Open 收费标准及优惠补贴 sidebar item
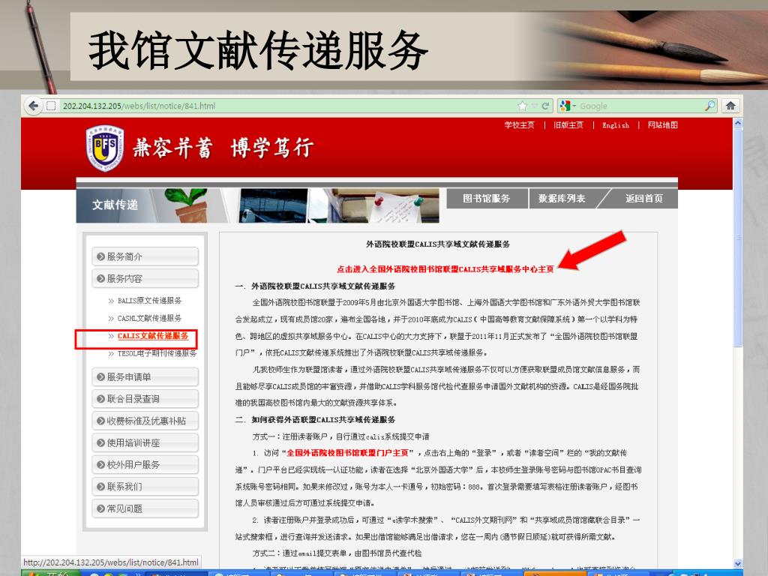 click(145, 421)
